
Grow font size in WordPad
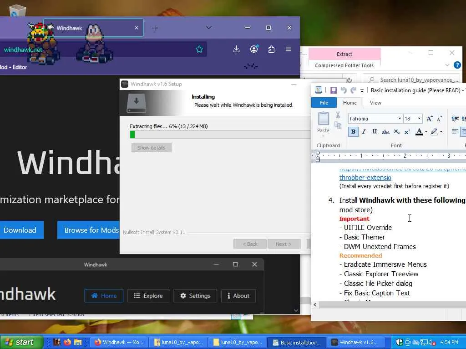pyautogui.click(x=429, y=119)
